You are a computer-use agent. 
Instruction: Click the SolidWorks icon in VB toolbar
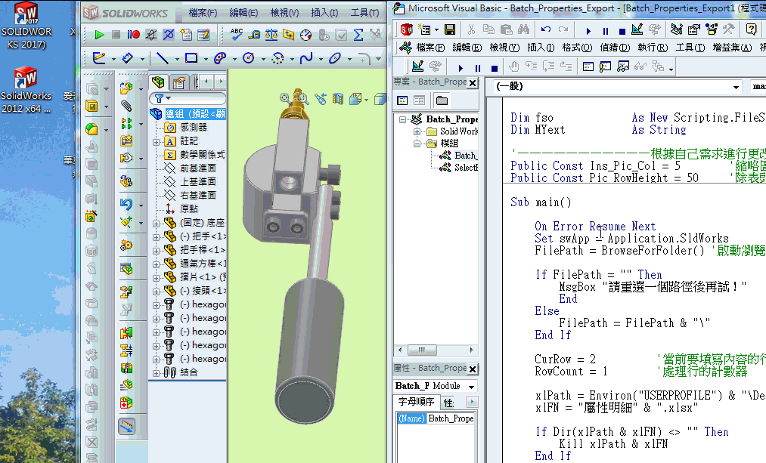tap(407, 29)
